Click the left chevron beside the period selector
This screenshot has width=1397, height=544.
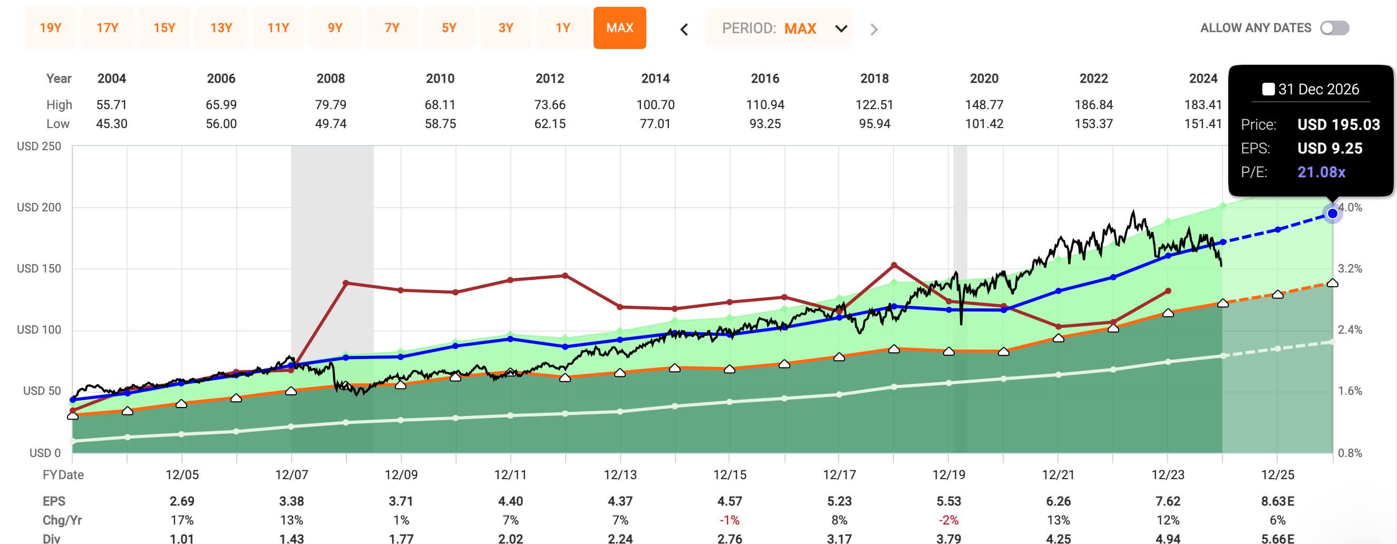684,29
